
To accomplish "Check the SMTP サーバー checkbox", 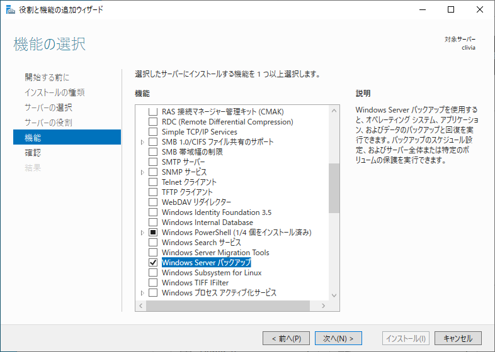I will pos(153,162).
